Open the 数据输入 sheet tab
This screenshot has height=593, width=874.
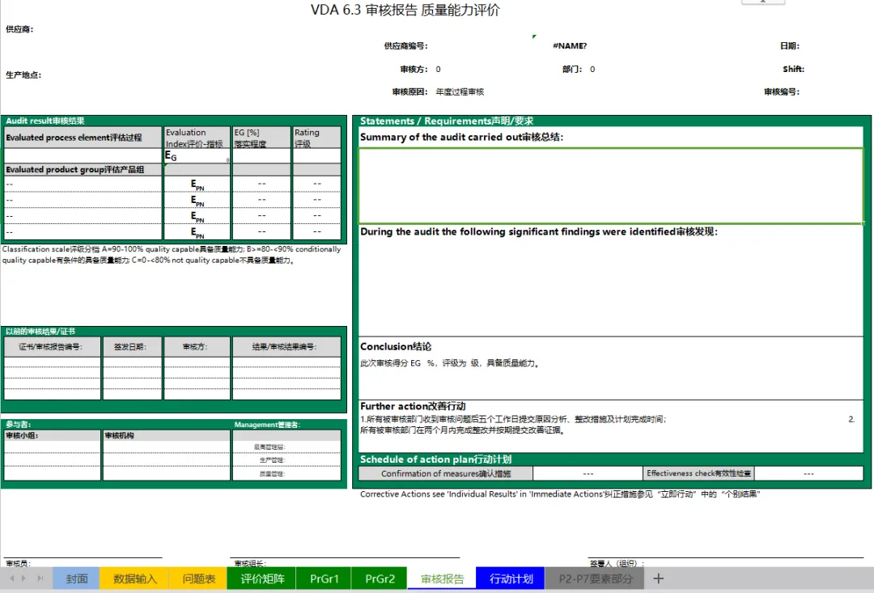coord(135,578)
